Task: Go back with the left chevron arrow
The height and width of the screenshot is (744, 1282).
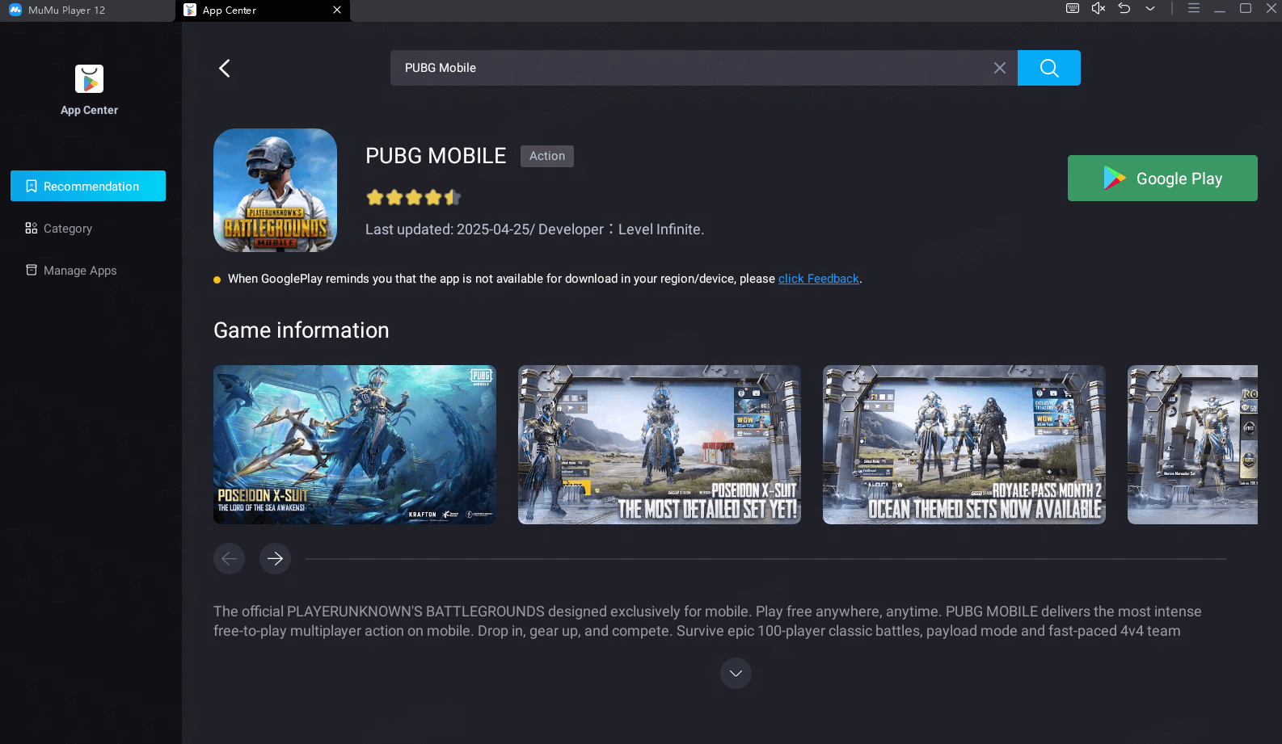Action: click(x=225, y=68)
